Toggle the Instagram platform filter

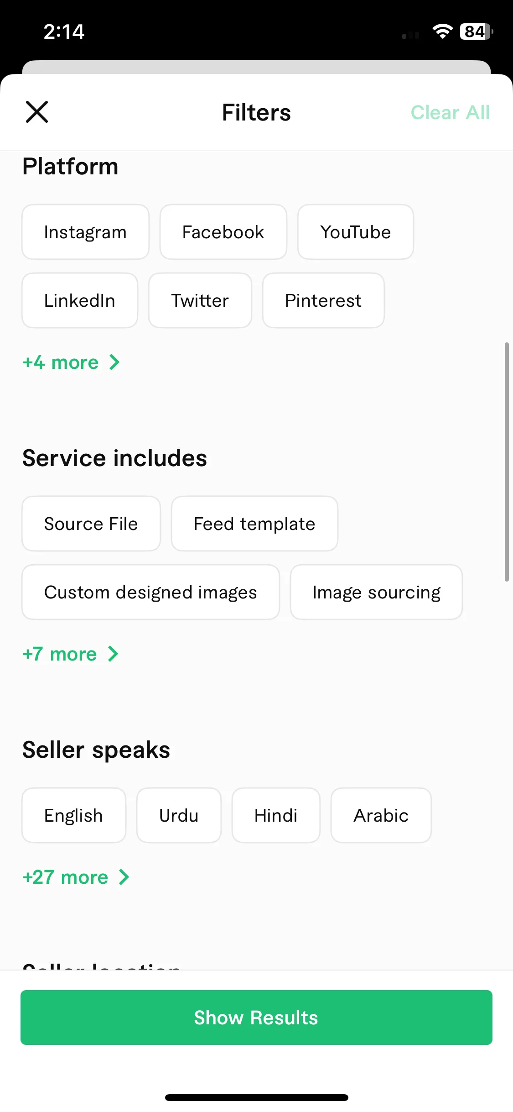(x=85, y=232)
